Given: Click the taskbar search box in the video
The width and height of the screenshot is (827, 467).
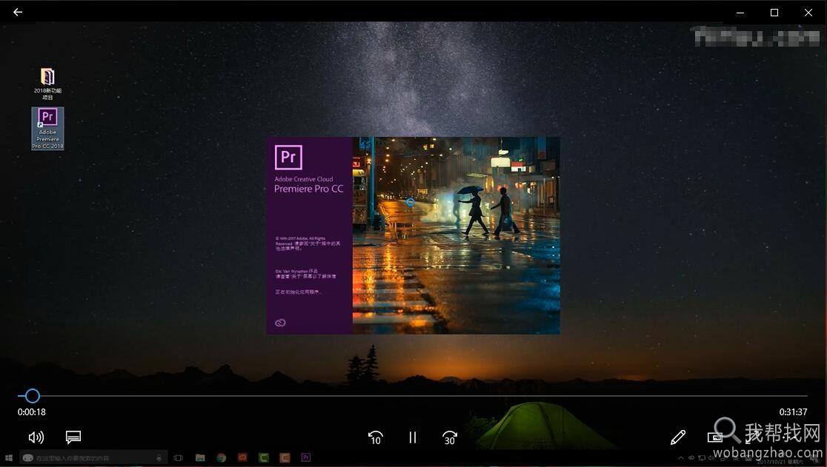Looking at the screenshot, I should [93, 458].
